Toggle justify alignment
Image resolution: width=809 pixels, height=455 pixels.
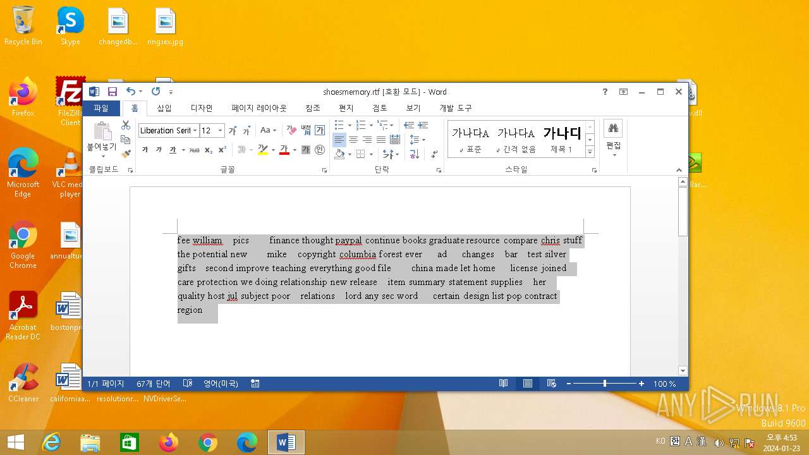click(x=381, y=140)
